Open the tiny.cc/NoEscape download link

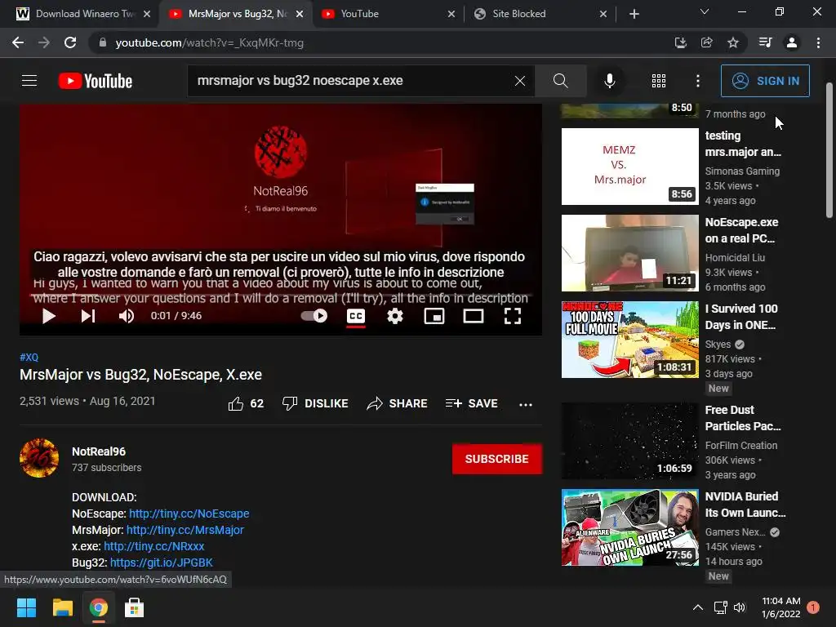tap(189, 514)
